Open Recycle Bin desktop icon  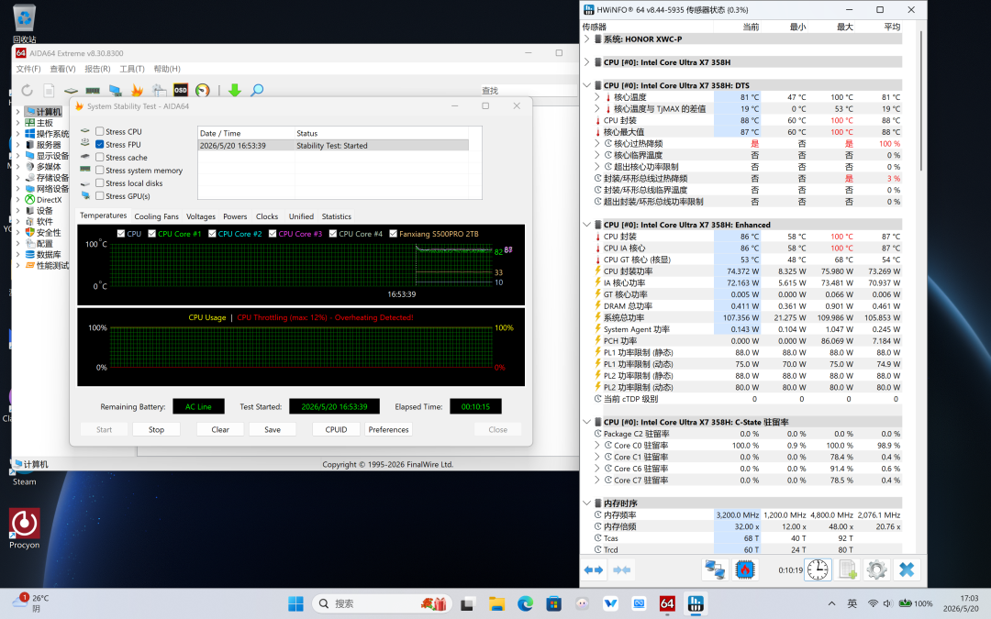24,23
